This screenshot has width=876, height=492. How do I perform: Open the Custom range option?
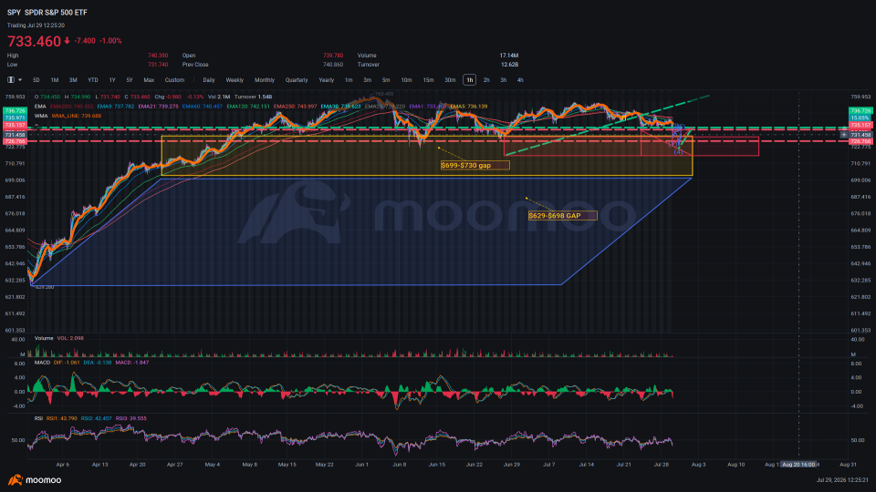174,80
